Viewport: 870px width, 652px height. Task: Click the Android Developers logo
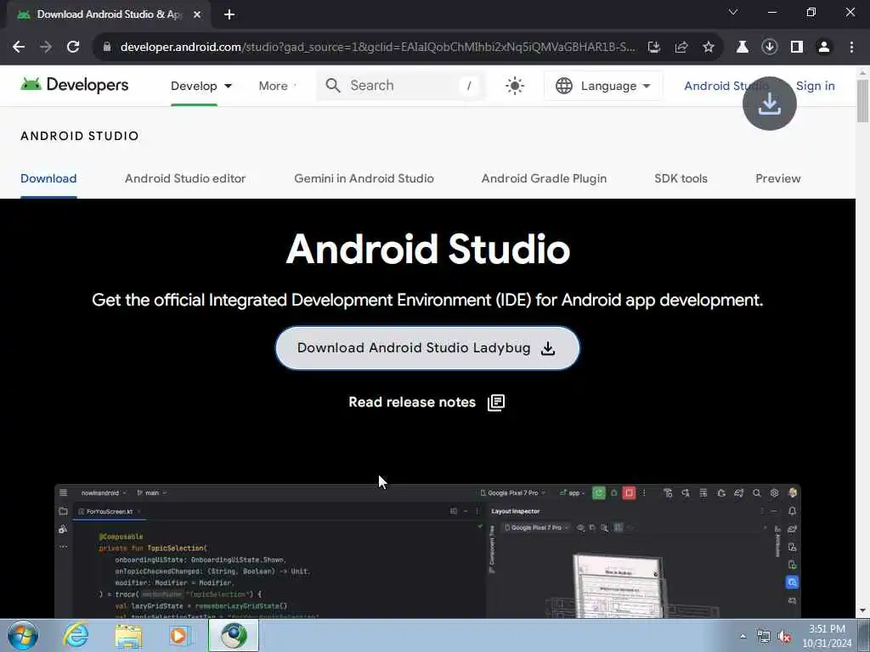(75, 85)
